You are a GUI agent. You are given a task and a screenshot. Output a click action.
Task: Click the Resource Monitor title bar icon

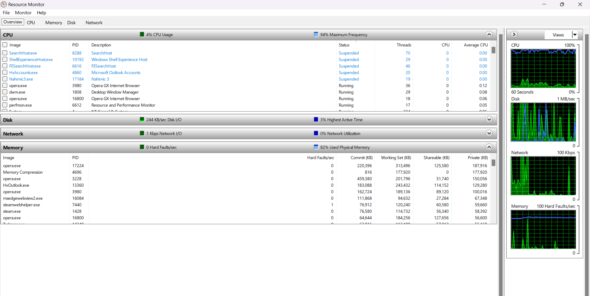[x=4, y=4]
